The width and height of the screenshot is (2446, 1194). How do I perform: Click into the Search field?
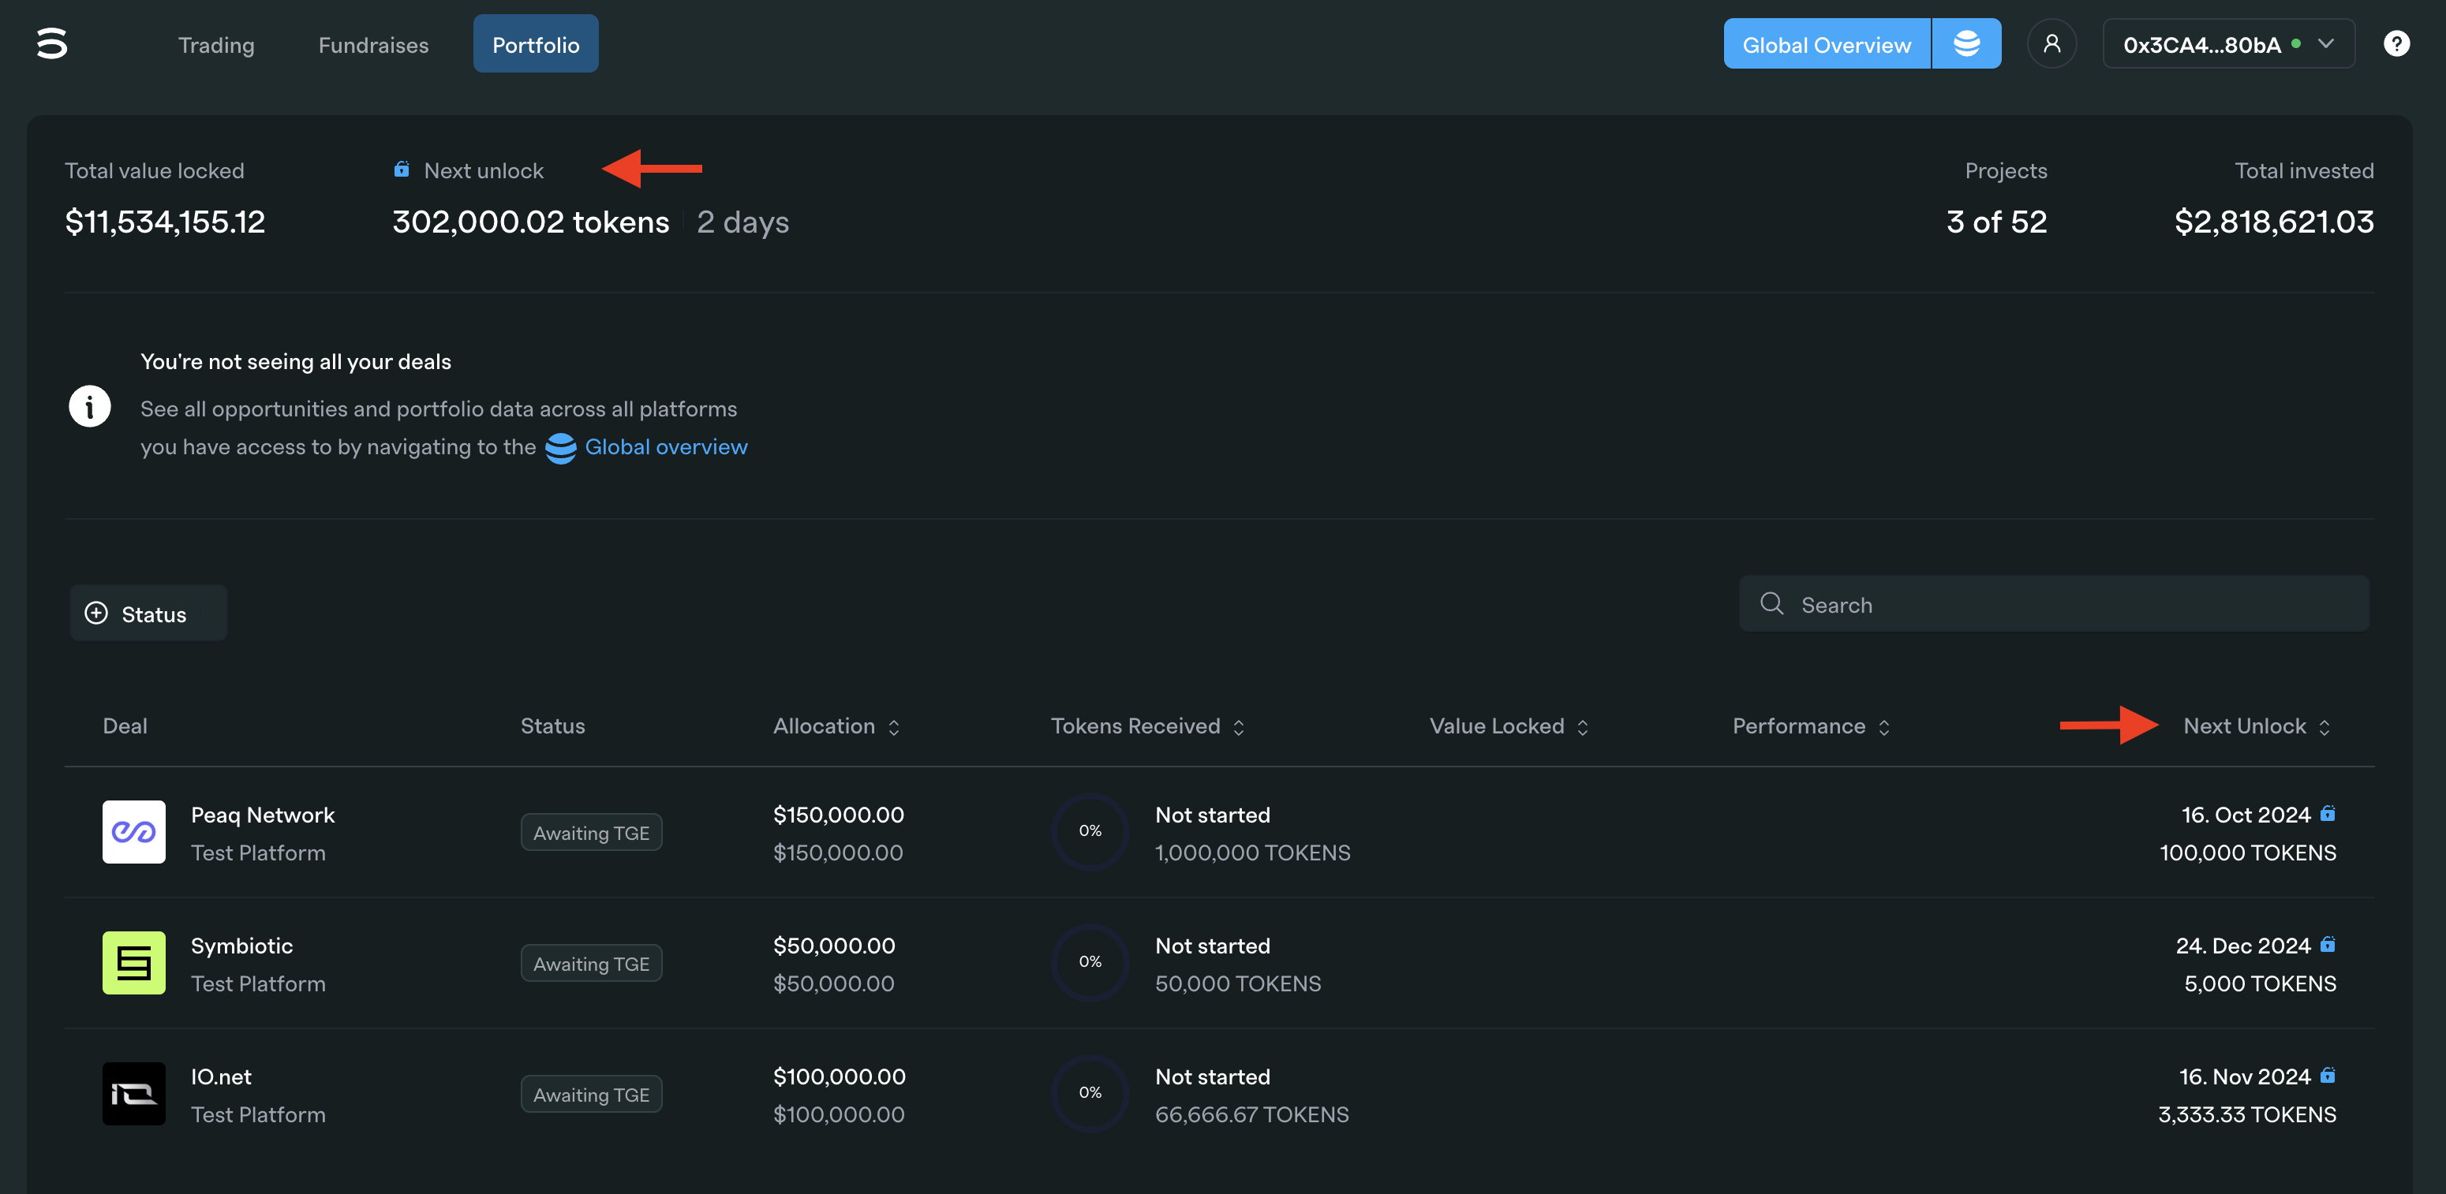pyautogui.click(x=1994, y=603)
